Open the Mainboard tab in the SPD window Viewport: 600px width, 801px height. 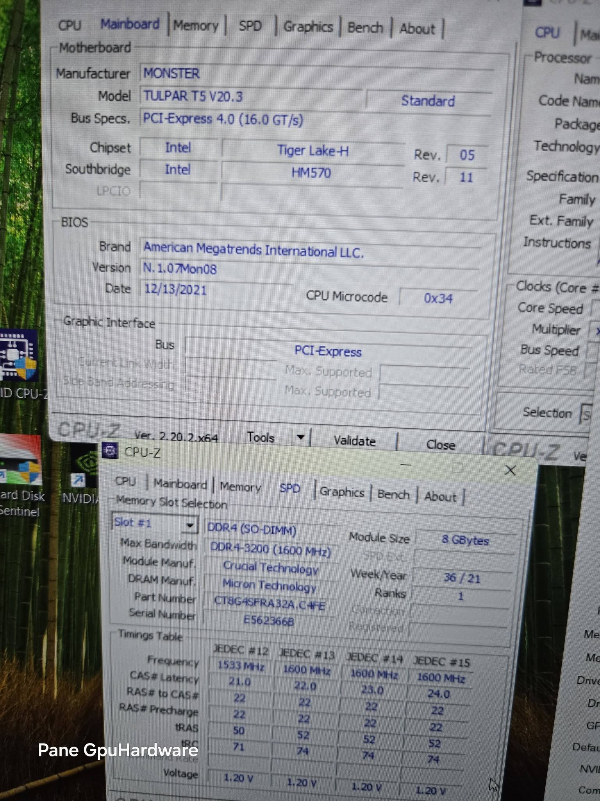[180, 484]
